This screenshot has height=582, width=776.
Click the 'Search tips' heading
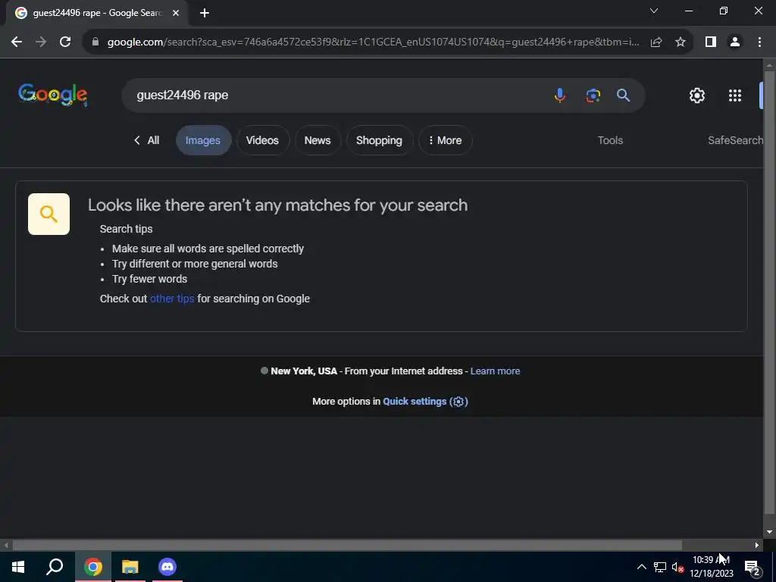pyautogui.click(x=127, y=229)
